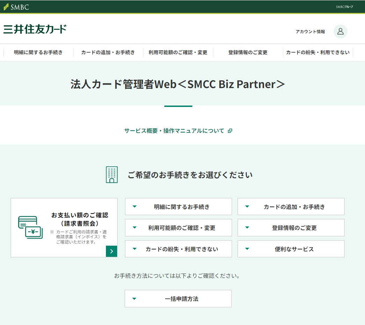Click the ご希望のお手続きをお選びください heading
The height and width of the screenshot is (325, 365).
pos(190,175)
